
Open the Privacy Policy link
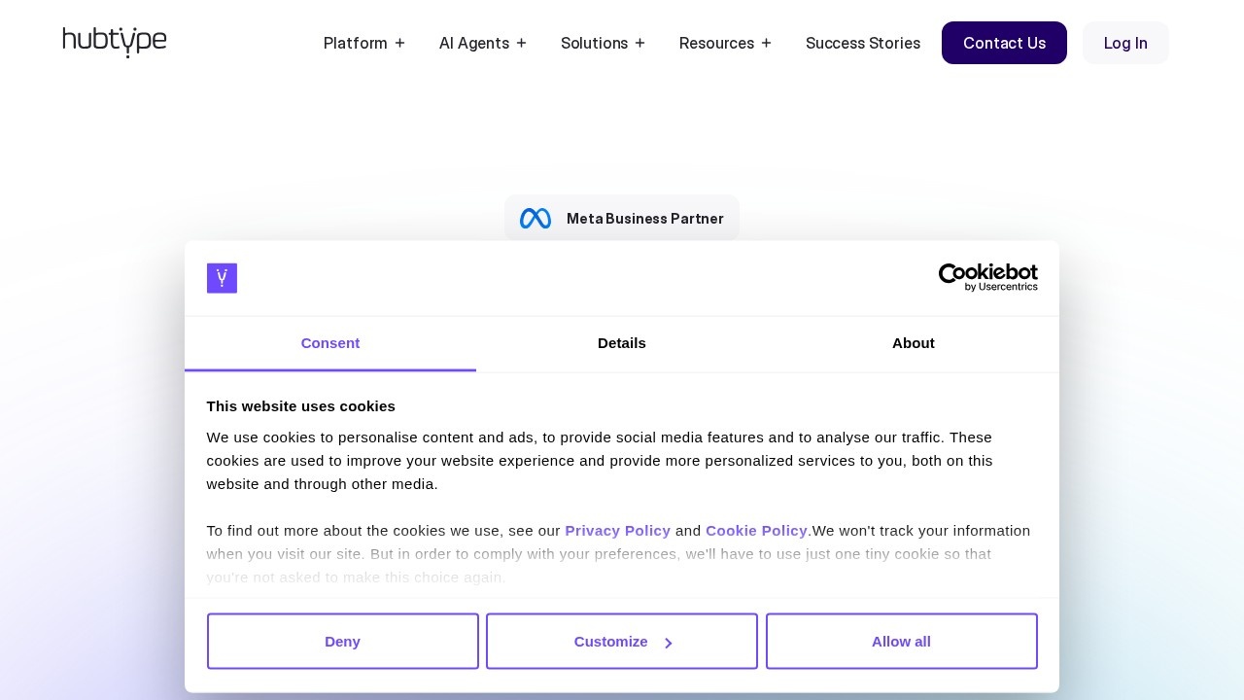618,531
